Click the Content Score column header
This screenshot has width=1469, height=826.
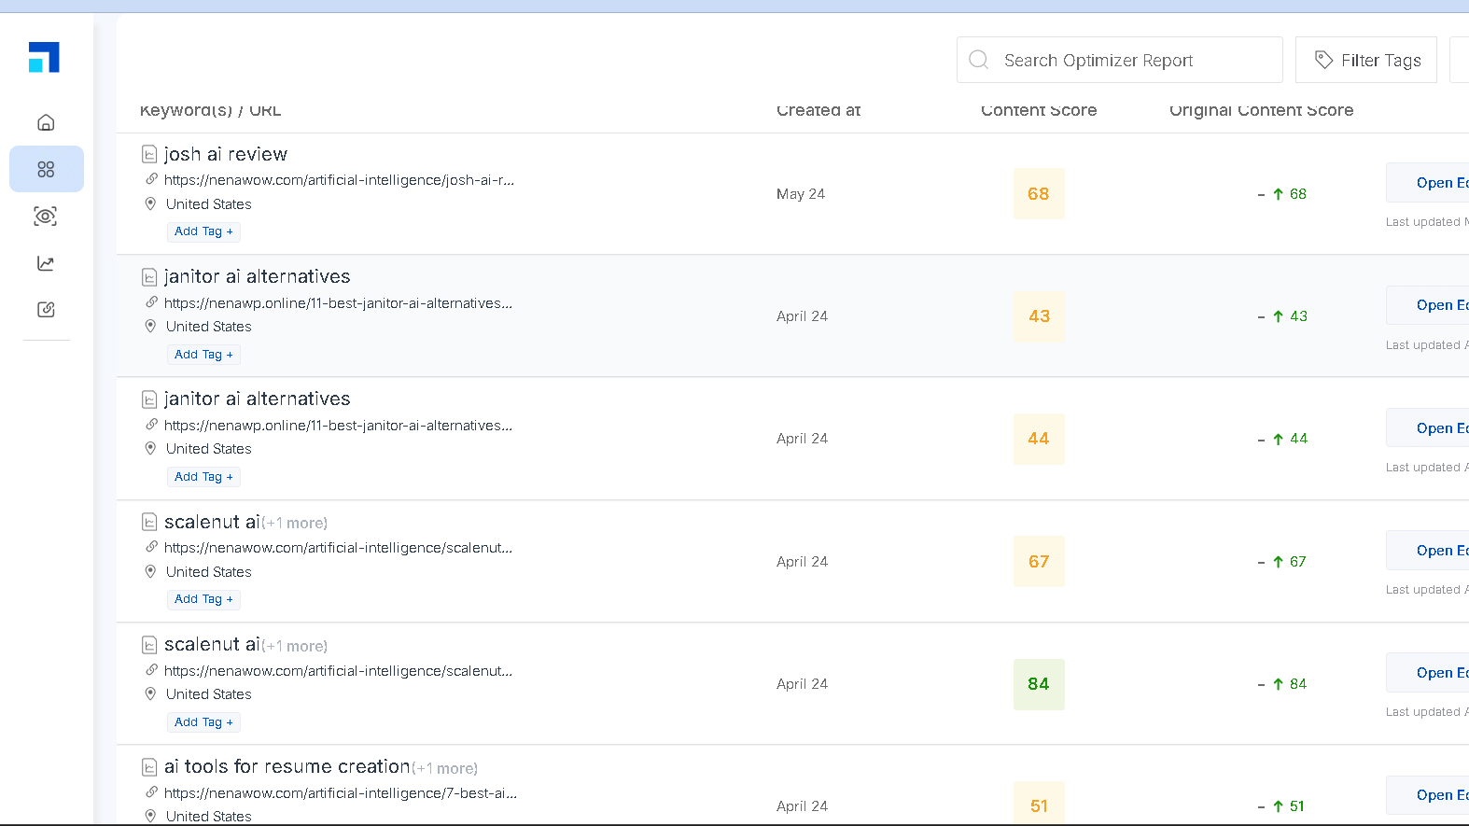click(1039, 110)
